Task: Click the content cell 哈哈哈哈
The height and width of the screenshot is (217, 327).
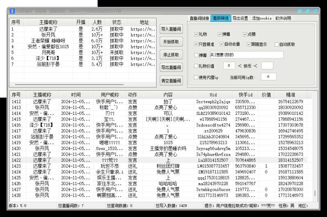Action: click(x=168, y=183)
